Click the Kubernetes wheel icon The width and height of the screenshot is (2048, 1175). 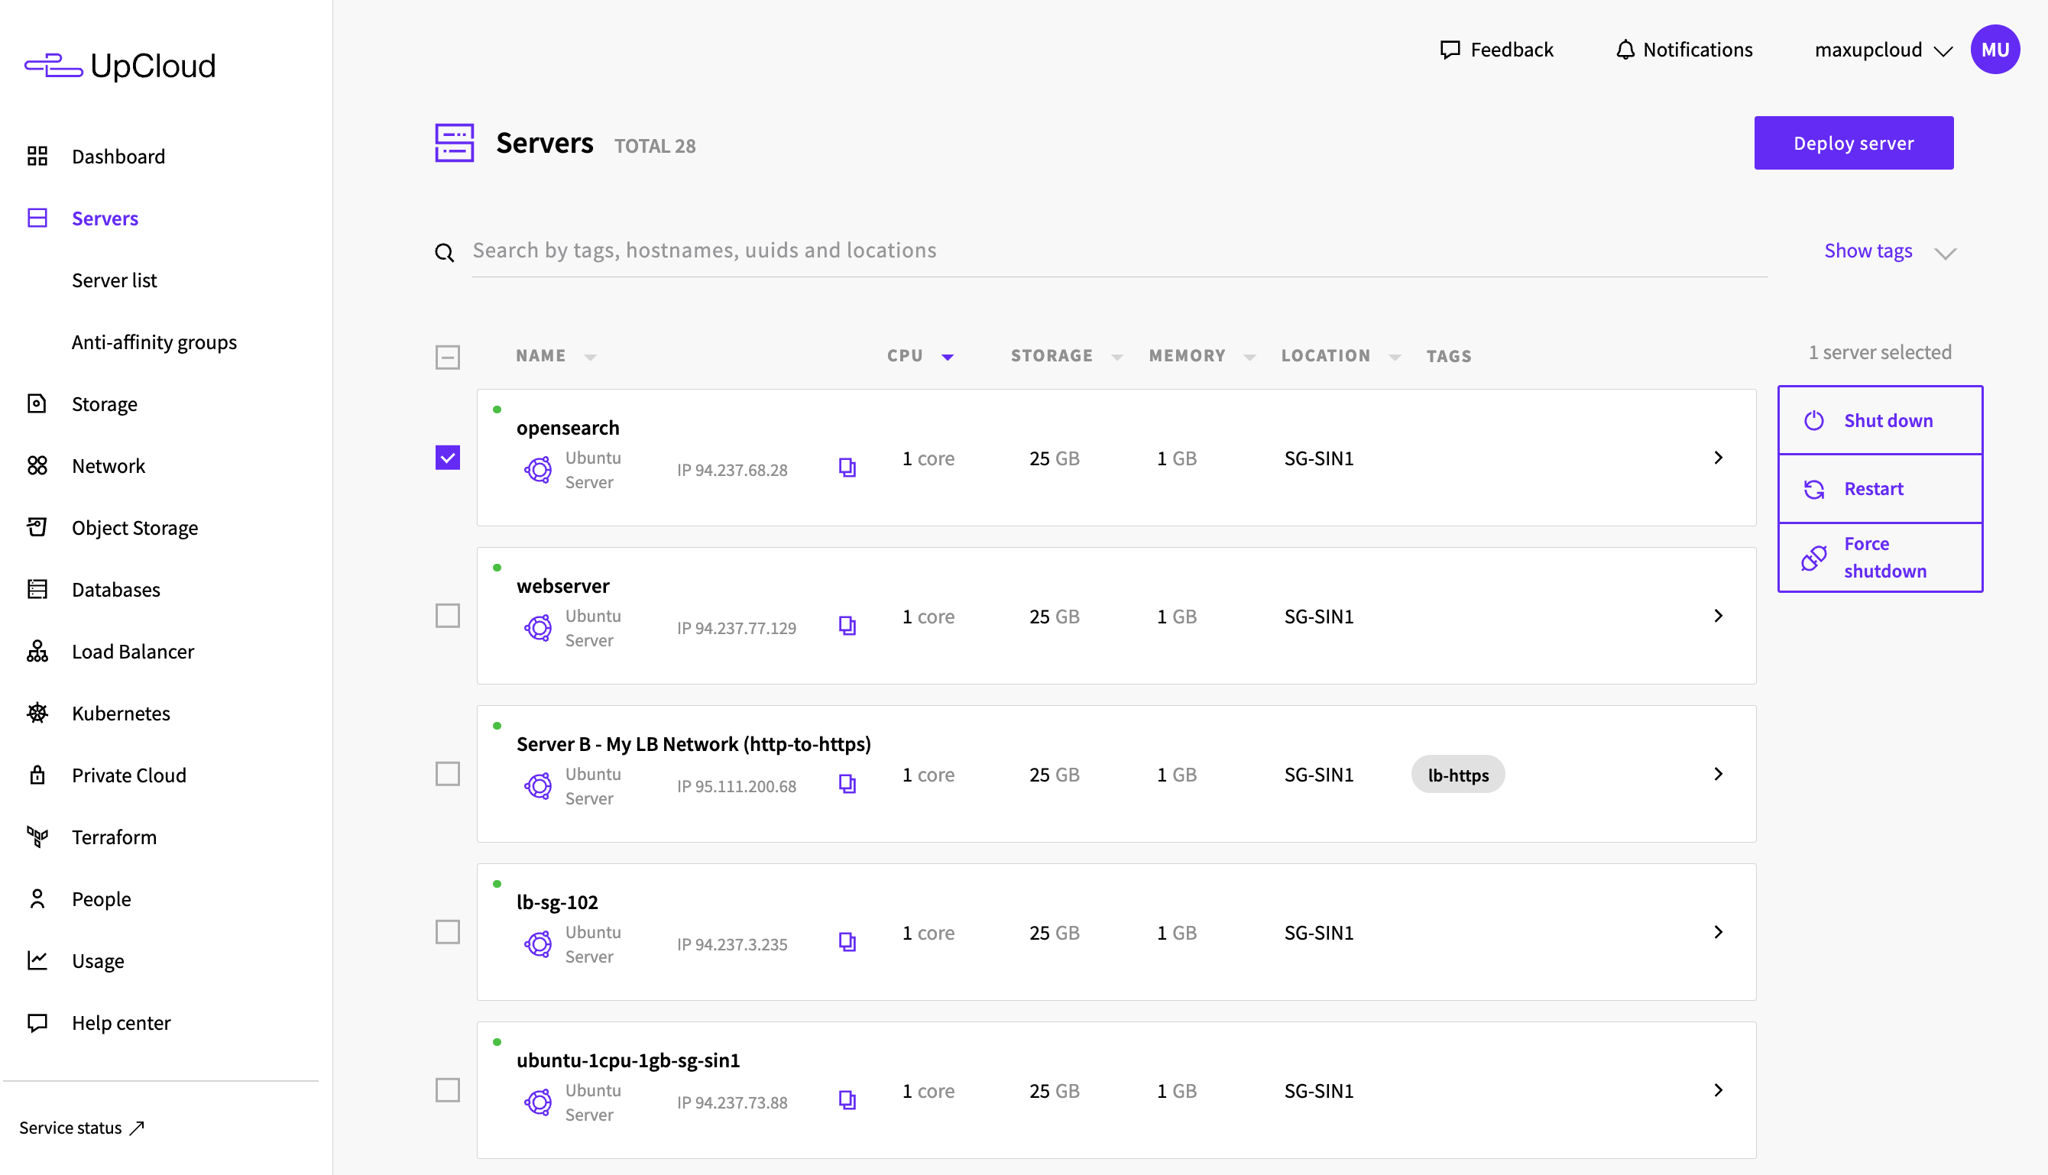pos(37,713)
